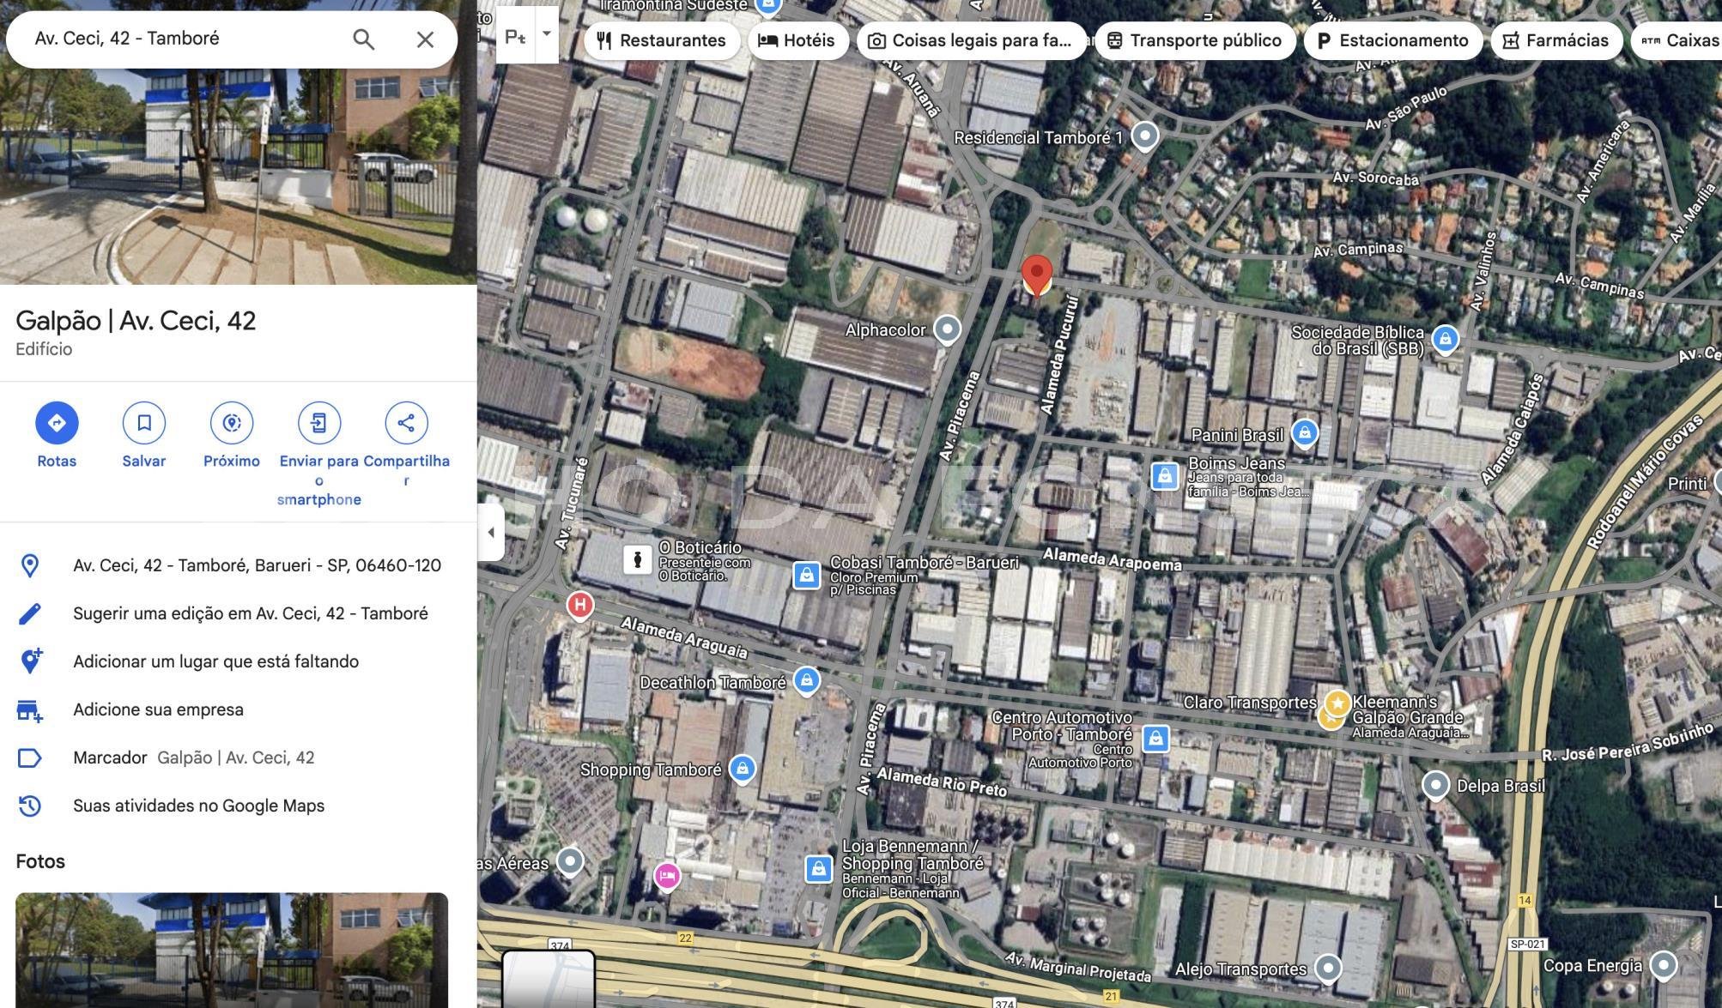
Task: Click the Compartilhar share icon
Action: [406, 423]
